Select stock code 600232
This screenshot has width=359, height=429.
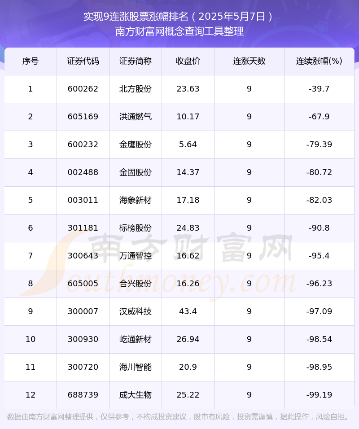(x=83, y=144)
